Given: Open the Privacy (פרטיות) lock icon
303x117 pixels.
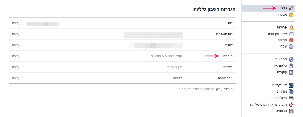Looking at the screenshot, I should coord(291,28).
